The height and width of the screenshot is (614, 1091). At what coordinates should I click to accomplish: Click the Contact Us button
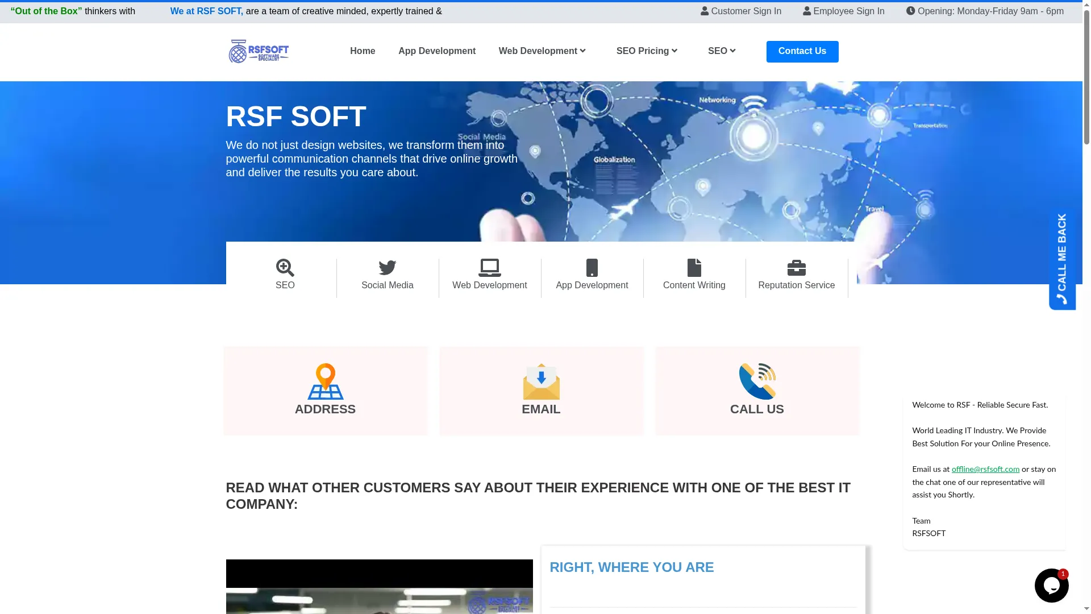tap(802, 52)
